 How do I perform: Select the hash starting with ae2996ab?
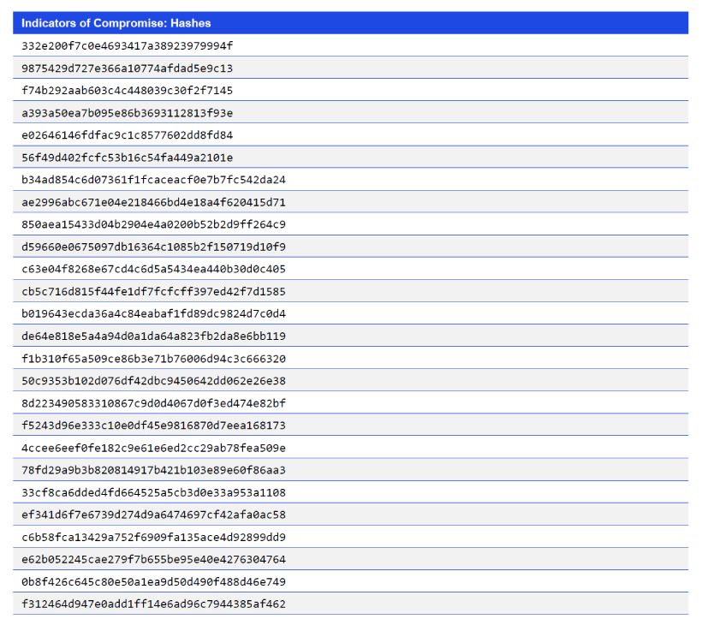click(154, 202)
